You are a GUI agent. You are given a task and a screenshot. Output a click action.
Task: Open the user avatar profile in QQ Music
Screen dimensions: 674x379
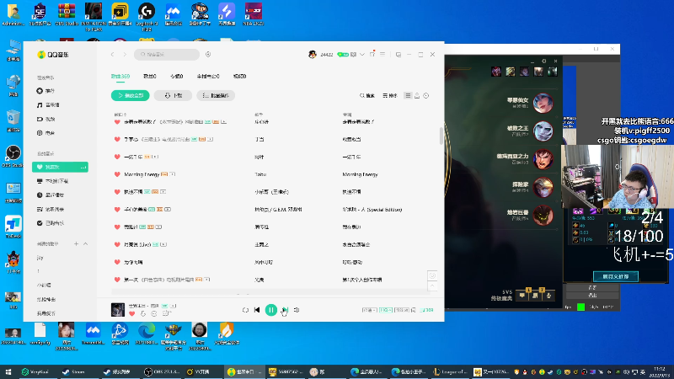pyautogui.click(x=313, y=54)
